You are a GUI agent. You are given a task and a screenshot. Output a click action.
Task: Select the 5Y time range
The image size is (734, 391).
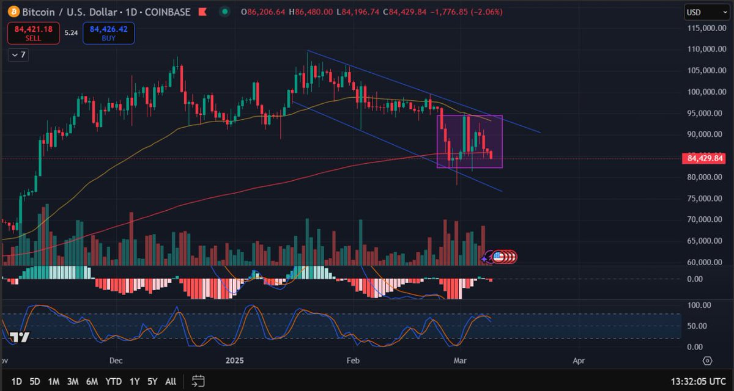(152, 381)
